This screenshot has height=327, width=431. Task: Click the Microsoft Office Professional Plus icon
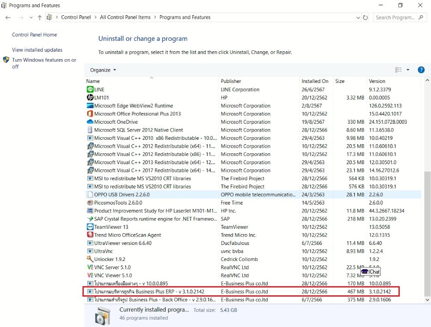click(x=90, y=114)
